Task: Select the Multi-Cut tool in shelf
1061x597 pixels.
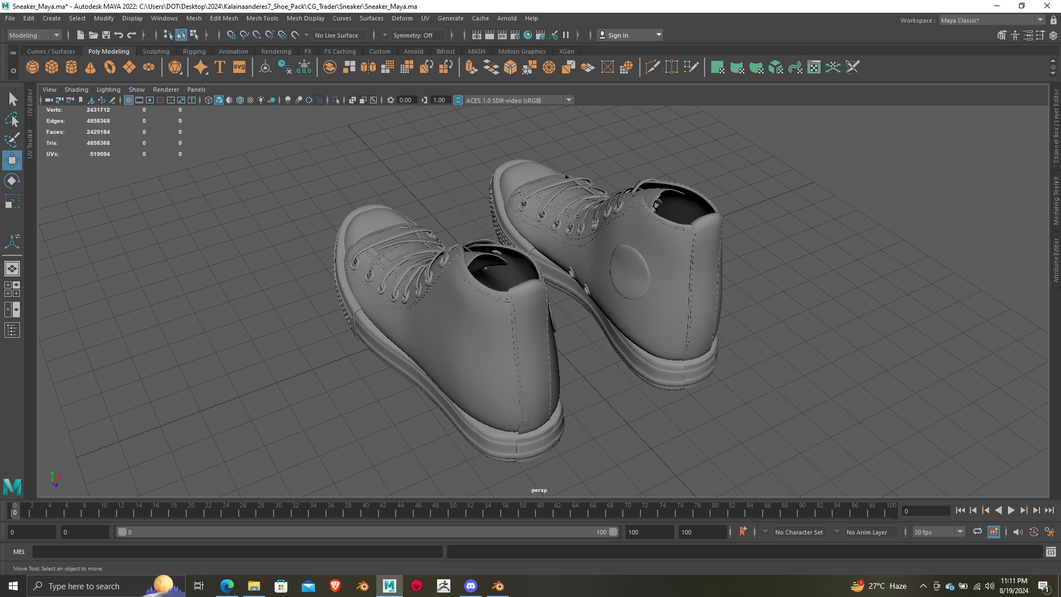Action: click(x=652, y=67)
